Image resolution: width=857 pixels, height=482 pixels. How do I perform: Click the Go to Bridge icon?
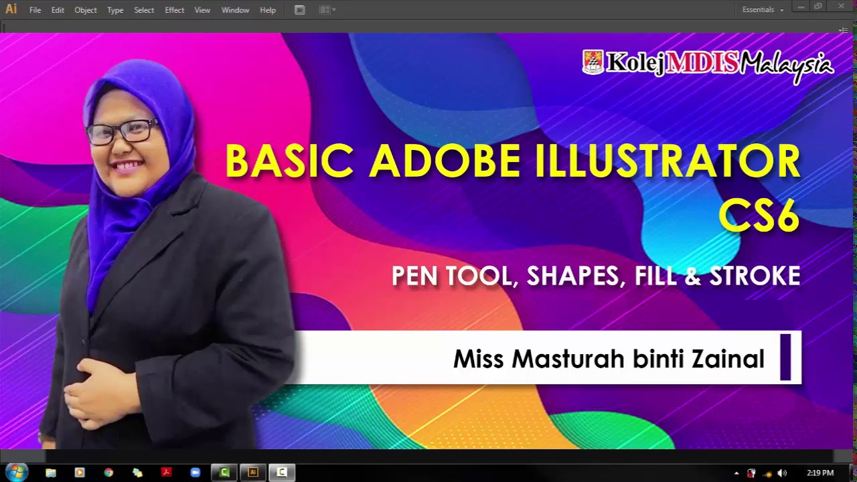300,10
